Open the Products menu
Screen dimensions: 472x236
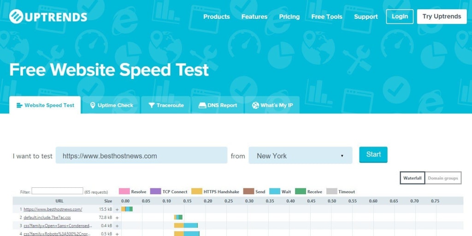(x=217, y=17)
